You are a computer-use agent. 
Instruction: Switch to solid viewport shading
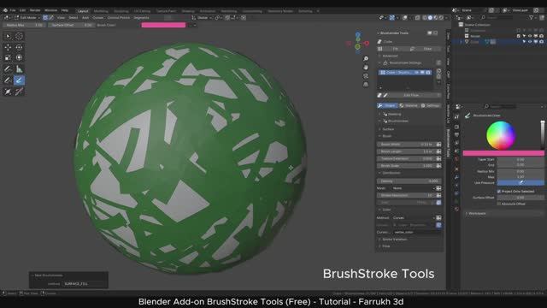click(430, 17)
